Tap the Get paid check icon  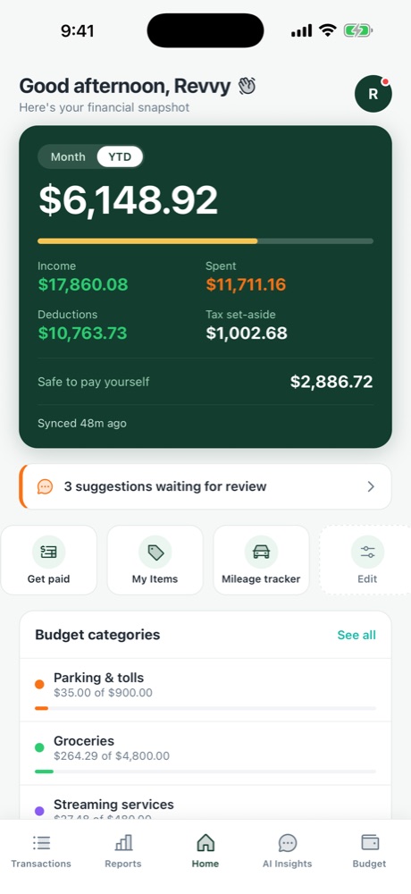(48, 552)
